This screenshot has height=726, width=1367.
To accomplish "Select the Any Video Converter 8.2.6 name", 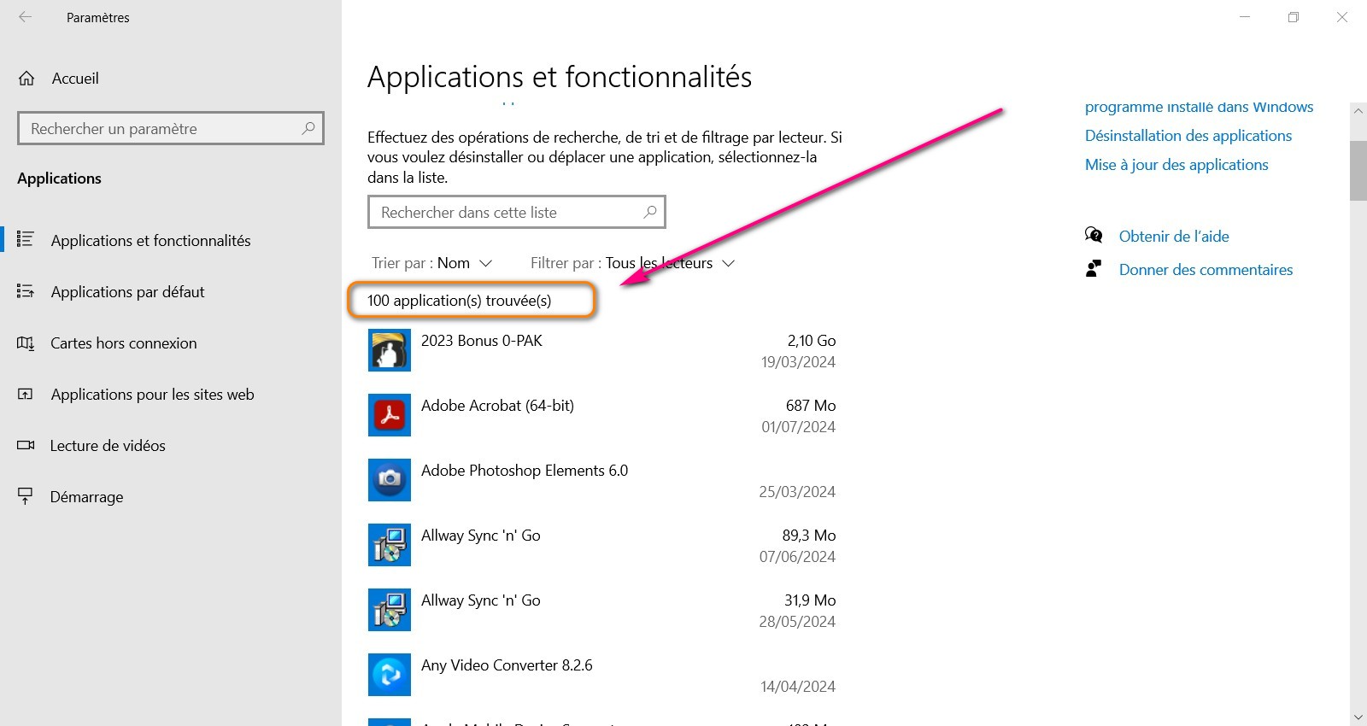I will coord(507,665).
